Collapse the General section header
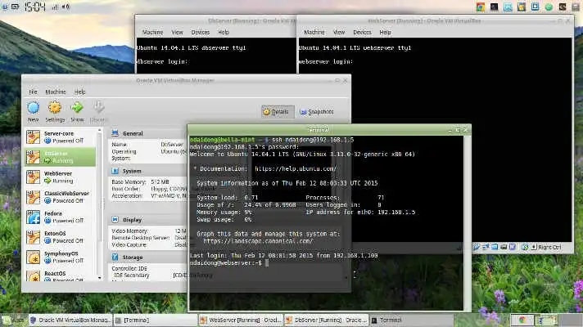583x327 pixels. pos(132,133)
